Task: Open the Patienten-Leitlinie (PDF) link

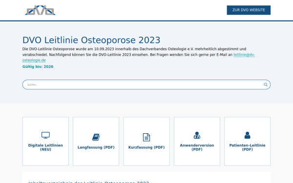Action: (248, 147)
